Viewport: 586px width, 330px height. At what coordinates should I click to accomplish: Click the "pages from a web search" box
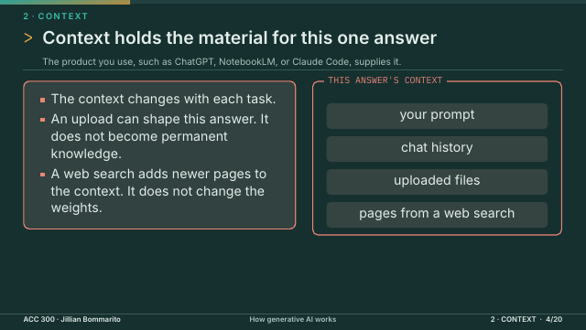(437, 215)
